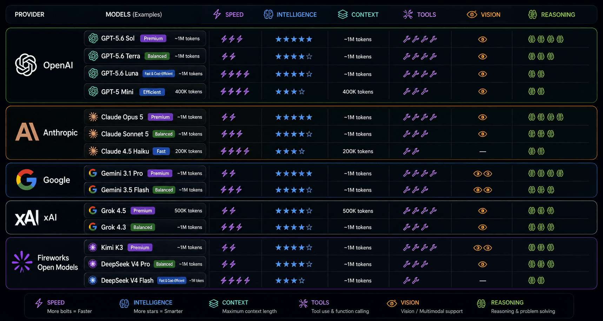Image resolution: width=603 pixels, height=321 pixels.
Task: Click the vision eye icon in the DeepSeek V4 Pro row
Action: point(483,264)
